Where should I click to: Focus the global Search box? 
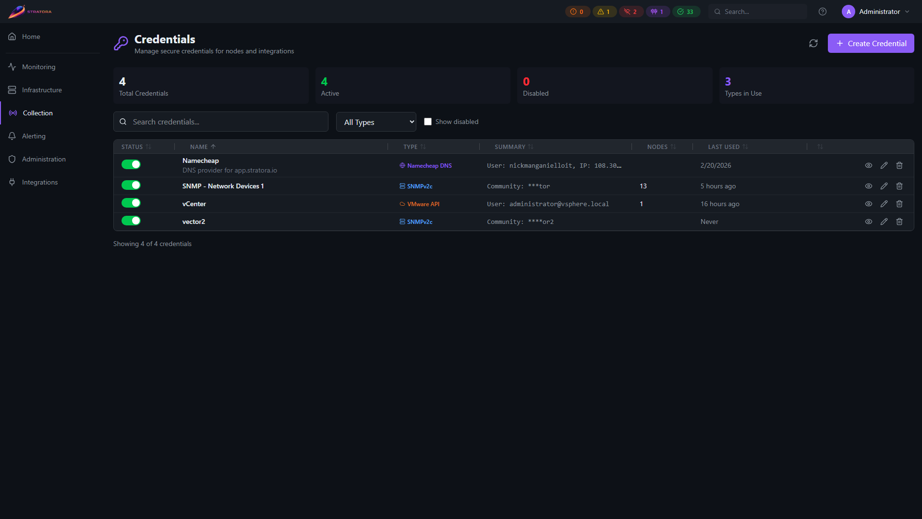758,12
